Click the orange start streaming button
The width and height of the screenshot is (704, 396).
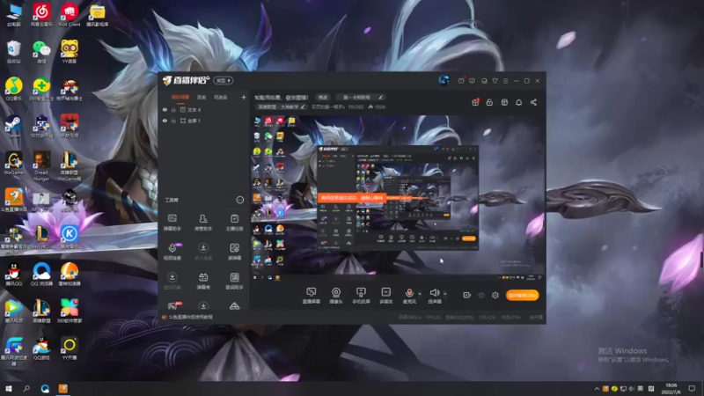pos(522,295)
